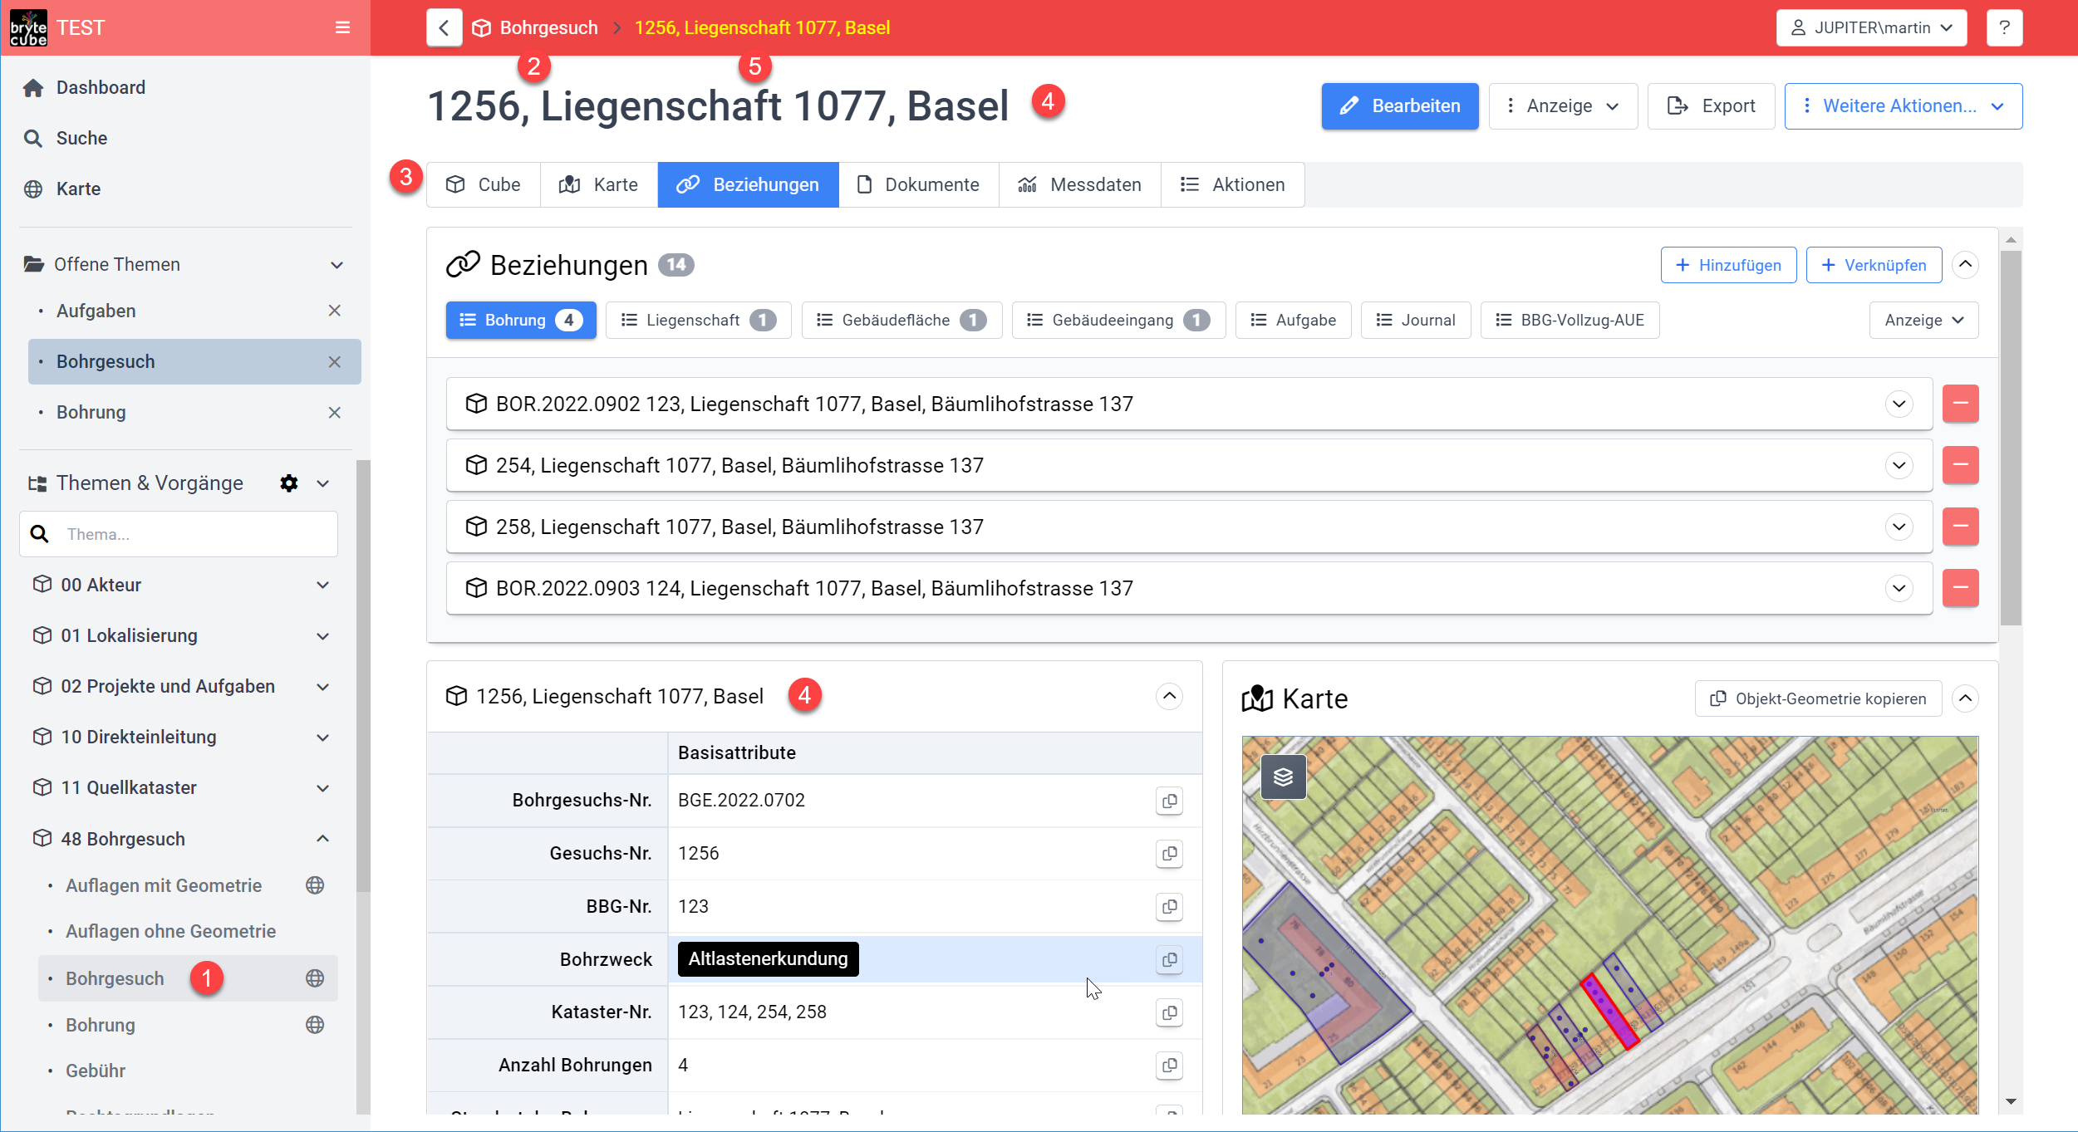The image size is (2078, 1132).
Task: Switch to the Aktionen tab
Action: pyautogui.click(x=1232, y=184)
